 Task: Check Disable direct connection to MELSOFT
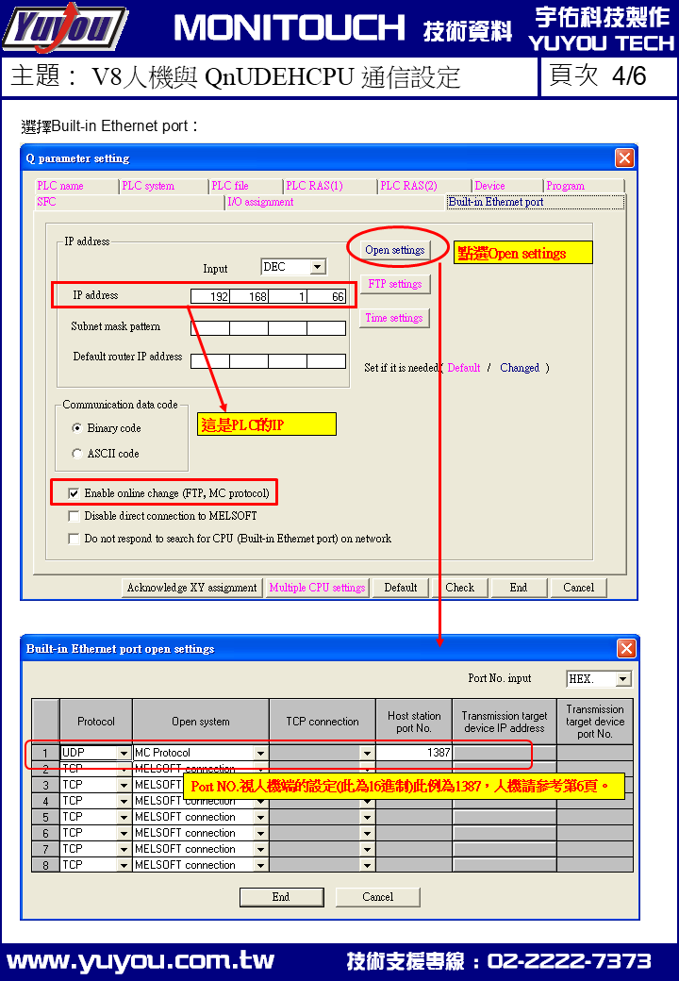click(74, 516)
